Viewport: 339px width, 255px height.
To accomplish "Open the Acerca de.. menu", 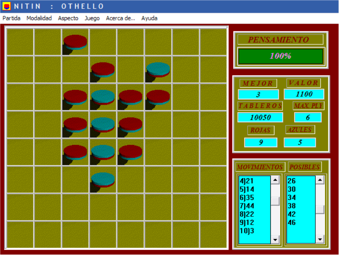I will 120,18.
